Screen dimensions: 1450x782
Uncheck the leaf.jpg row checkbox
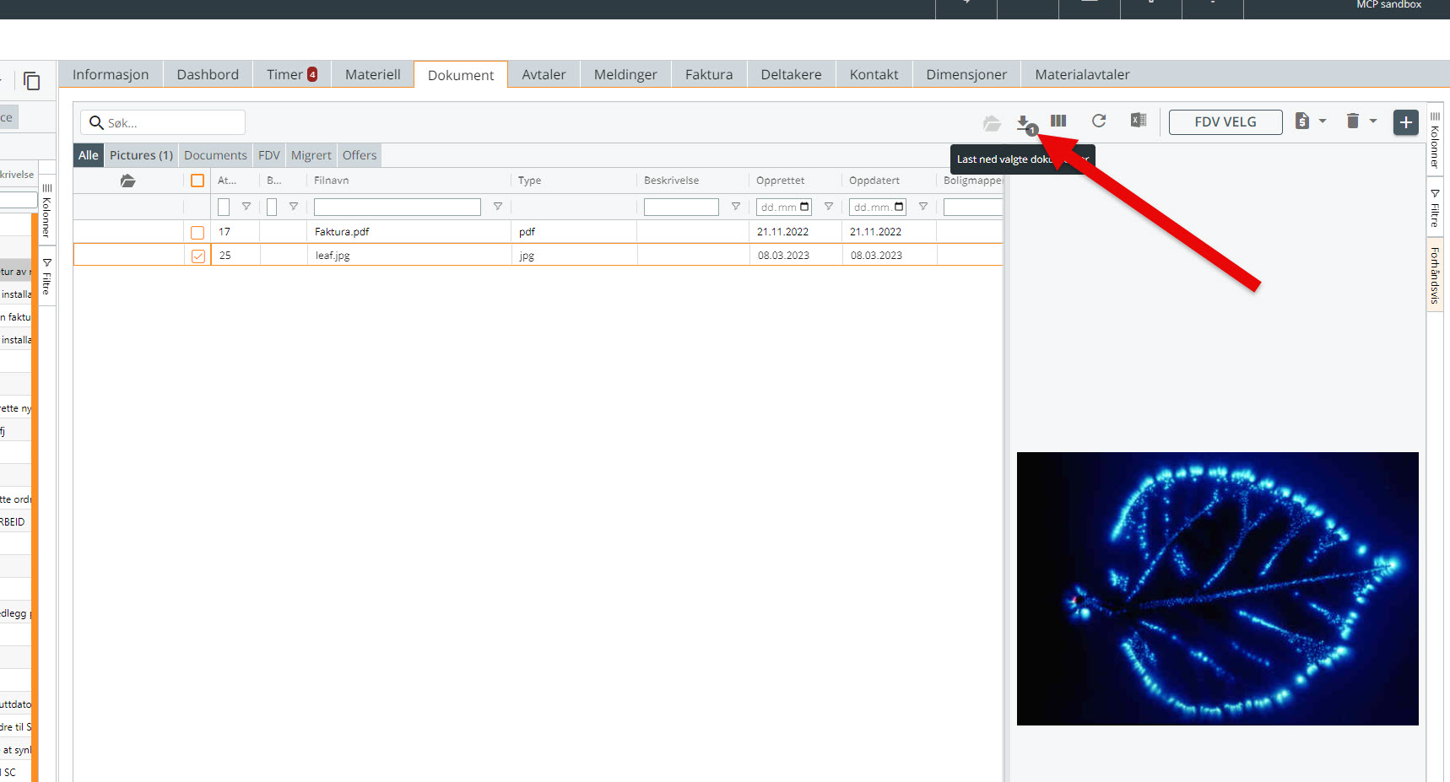198,256
